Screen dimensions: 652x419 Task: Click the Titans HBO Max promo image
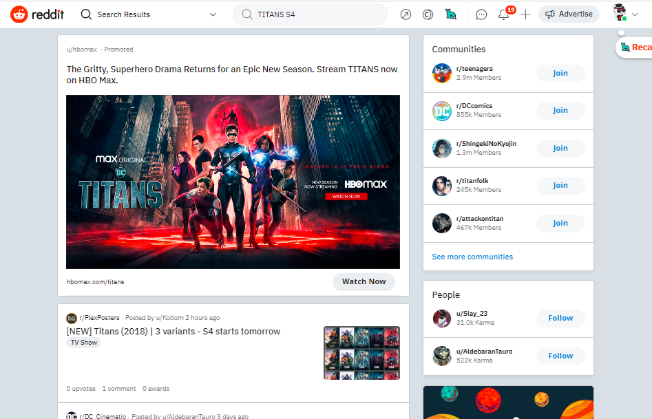[x=233, y=182]
